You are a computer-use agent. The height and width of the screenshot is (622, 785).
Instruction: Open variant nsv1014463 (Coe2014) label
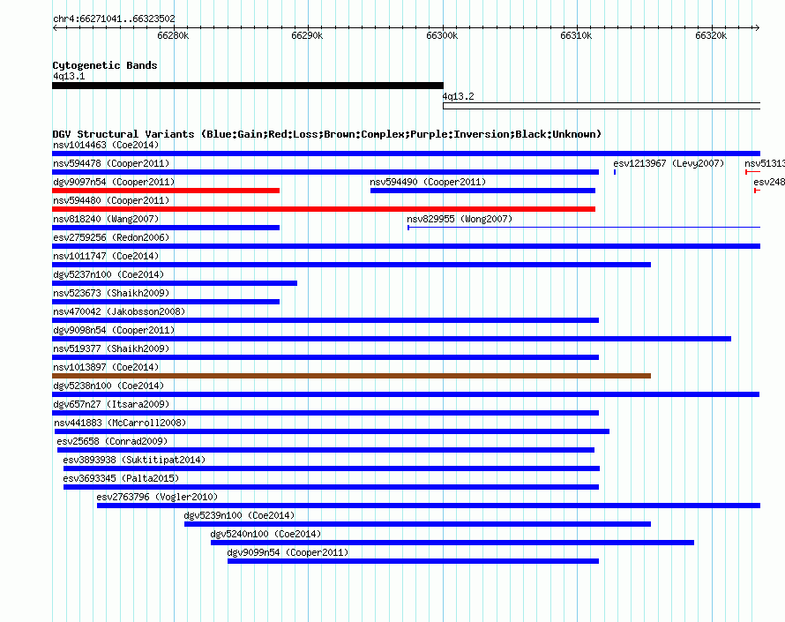(x=106, y=145)
